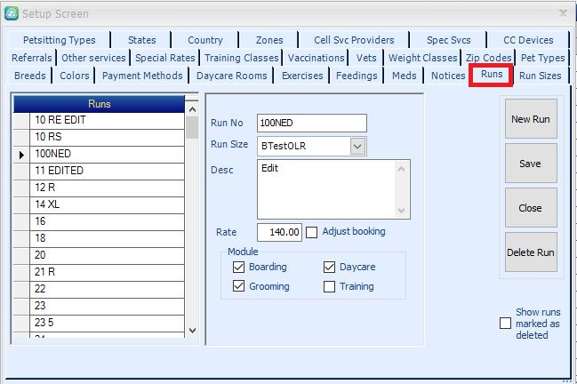Uncheck the Boarding module checkbox
The width and height of the screenshot is (577, 384).
(238, 268)
